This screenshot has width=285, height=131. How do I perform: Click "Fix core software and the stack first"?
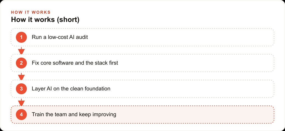pos(75,63)
